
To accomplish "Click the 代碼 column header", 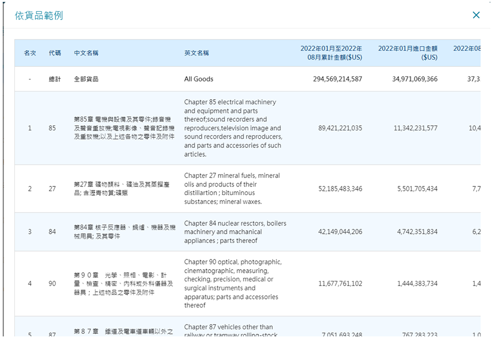I will [x=54, y=53].
